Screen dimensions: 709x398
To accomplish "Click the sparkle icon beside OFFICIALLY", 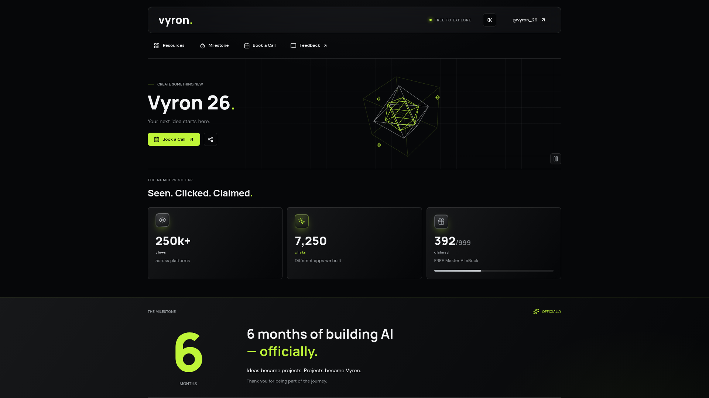I will (x=536, y=312).
